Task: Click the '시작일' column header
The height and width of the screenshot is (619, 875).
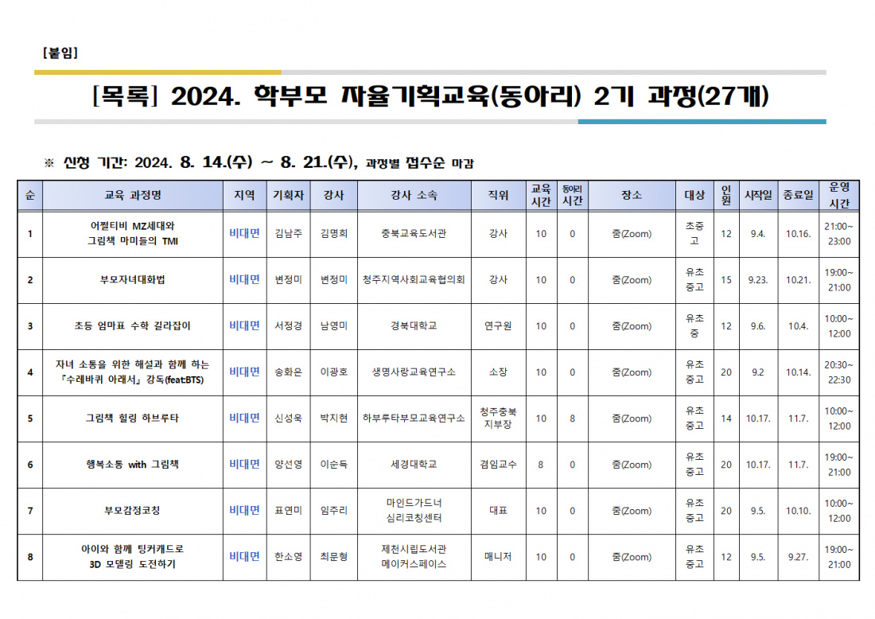Action: click(758, 196)
